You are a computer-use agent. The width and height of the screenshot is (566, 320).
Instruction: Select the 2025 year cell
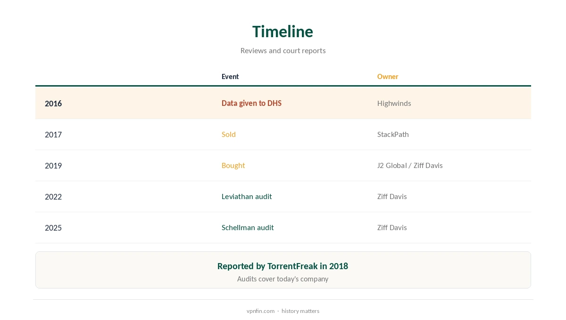click(53, 228)
